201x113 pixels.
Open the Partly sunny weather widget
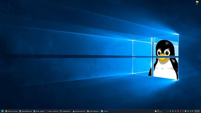[x=158, y=111]
